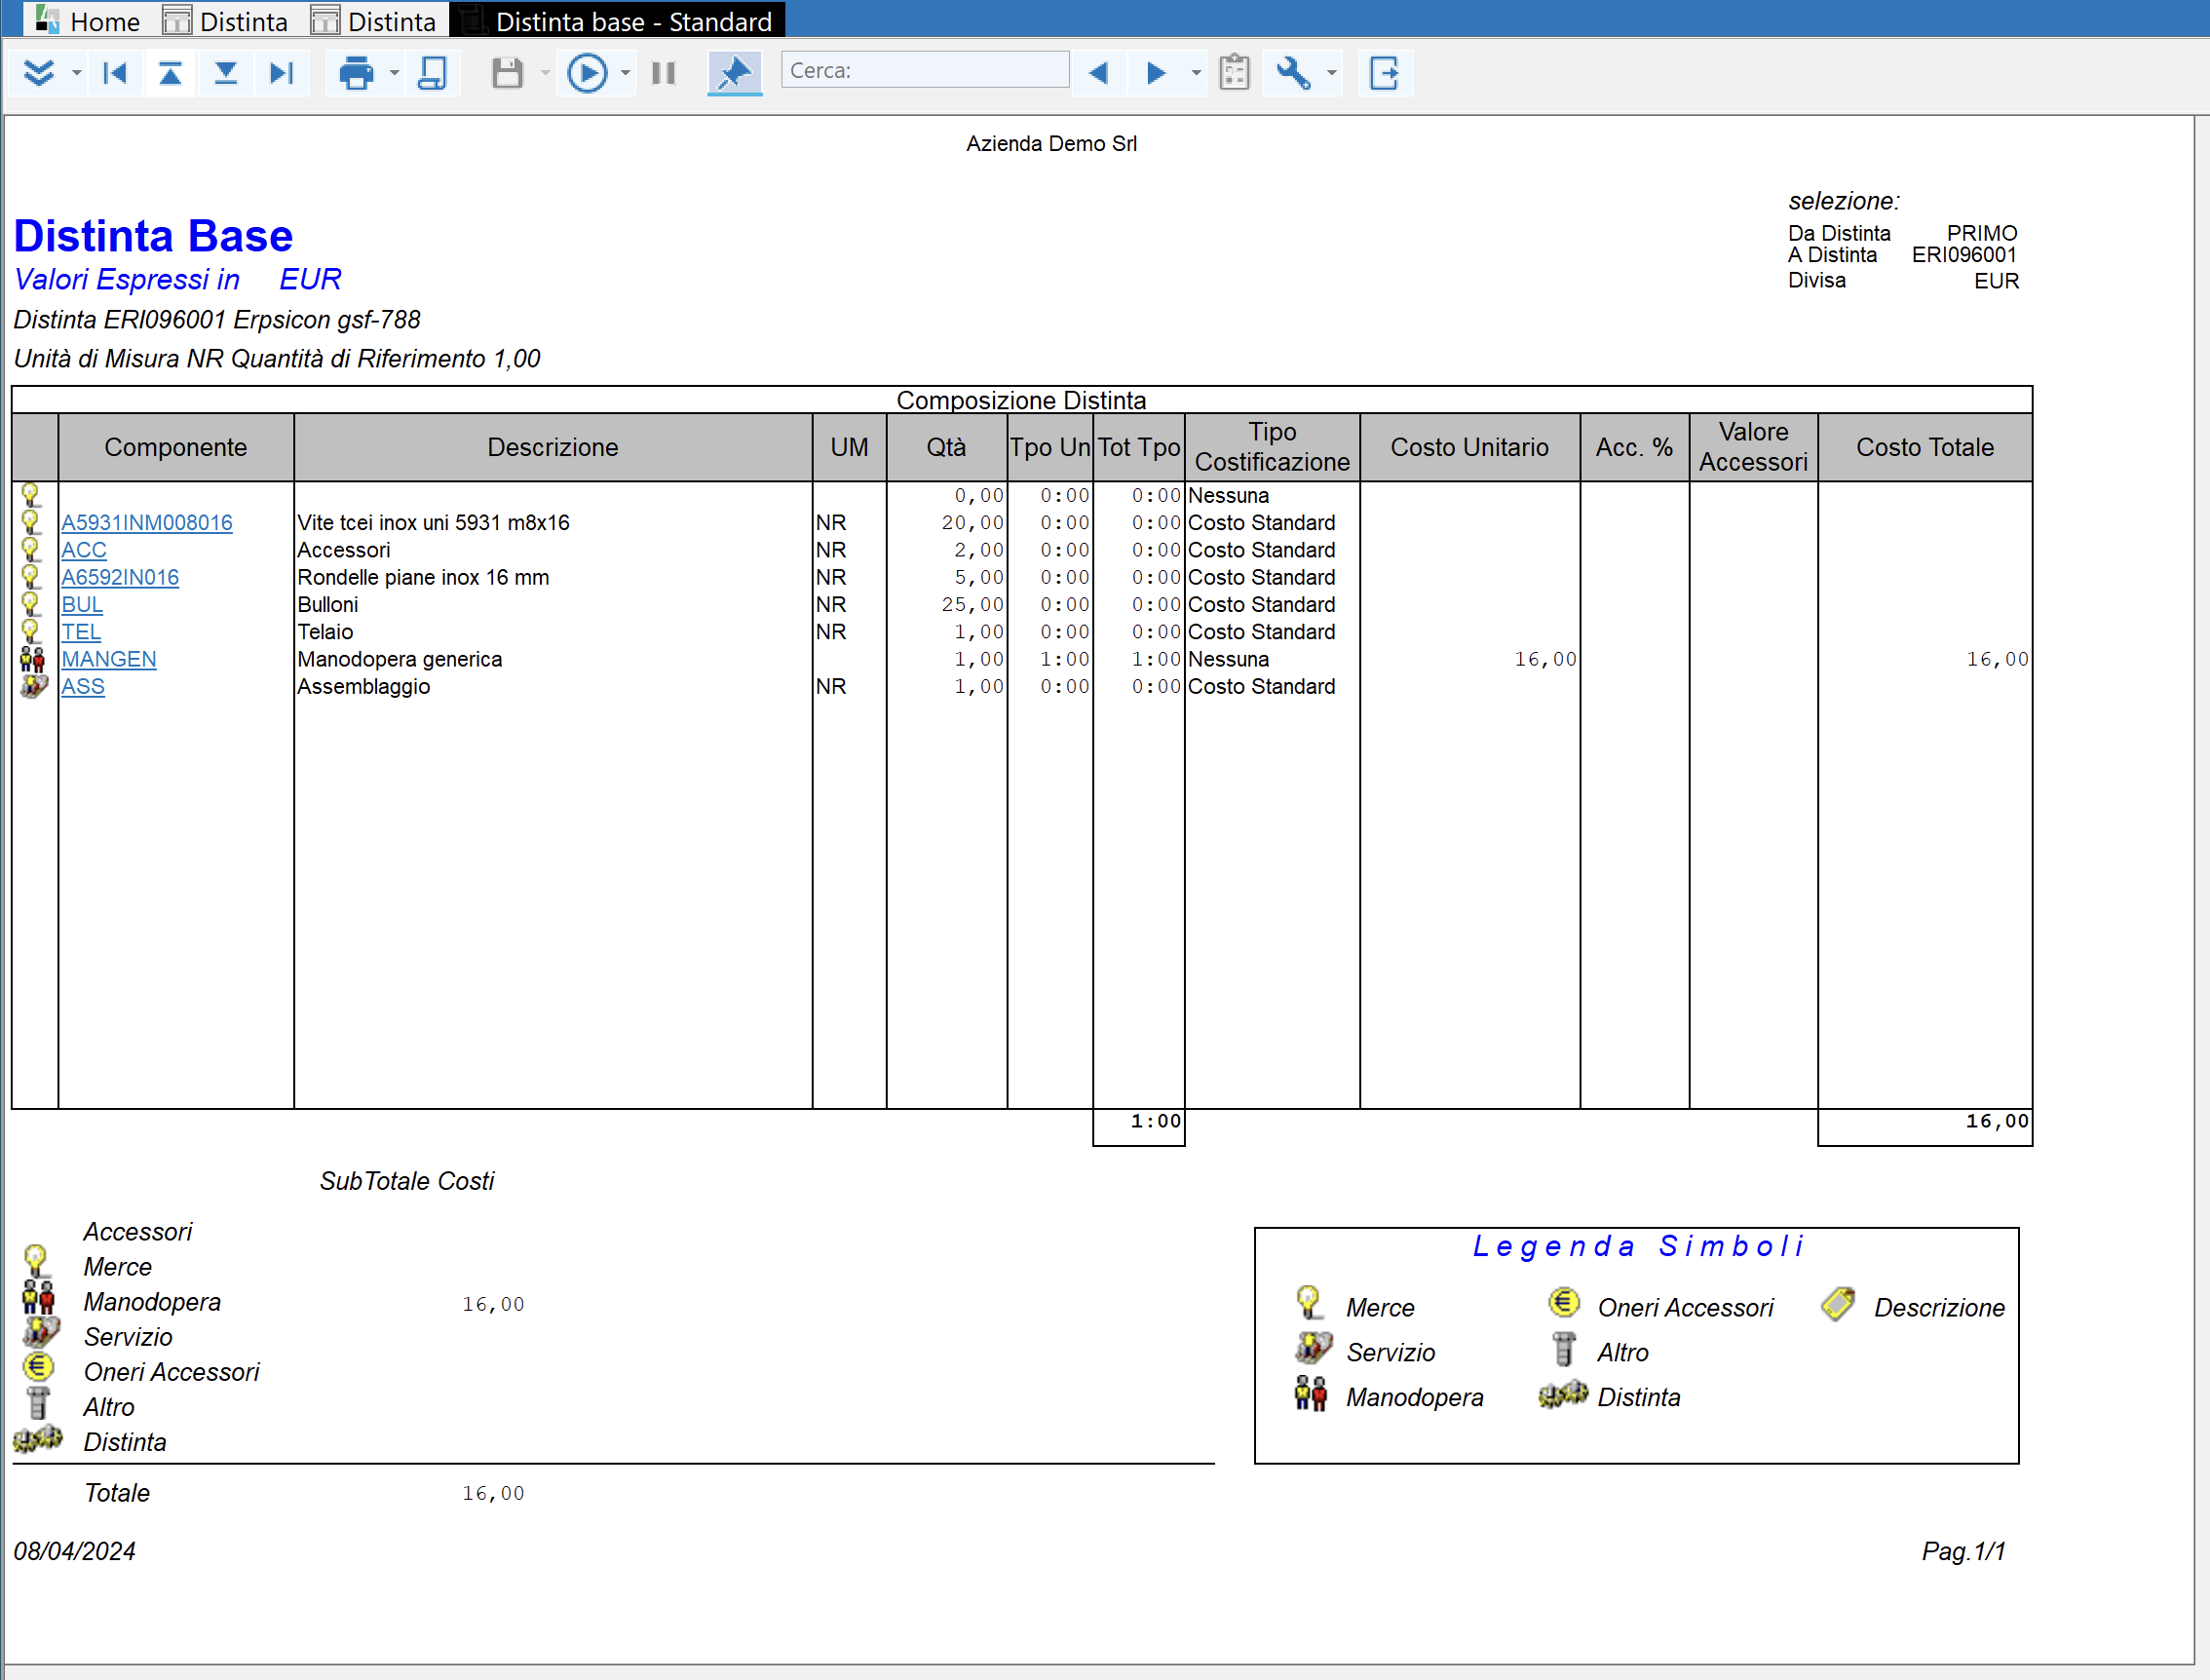
Task: Open the print preview page icon
Action: pyautogui.click(x=432, y=73)
